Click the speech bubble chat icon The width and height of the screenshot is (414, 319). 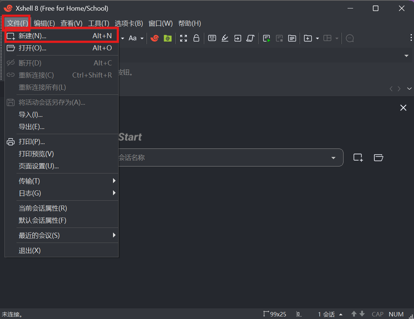[x=350, y=38]
